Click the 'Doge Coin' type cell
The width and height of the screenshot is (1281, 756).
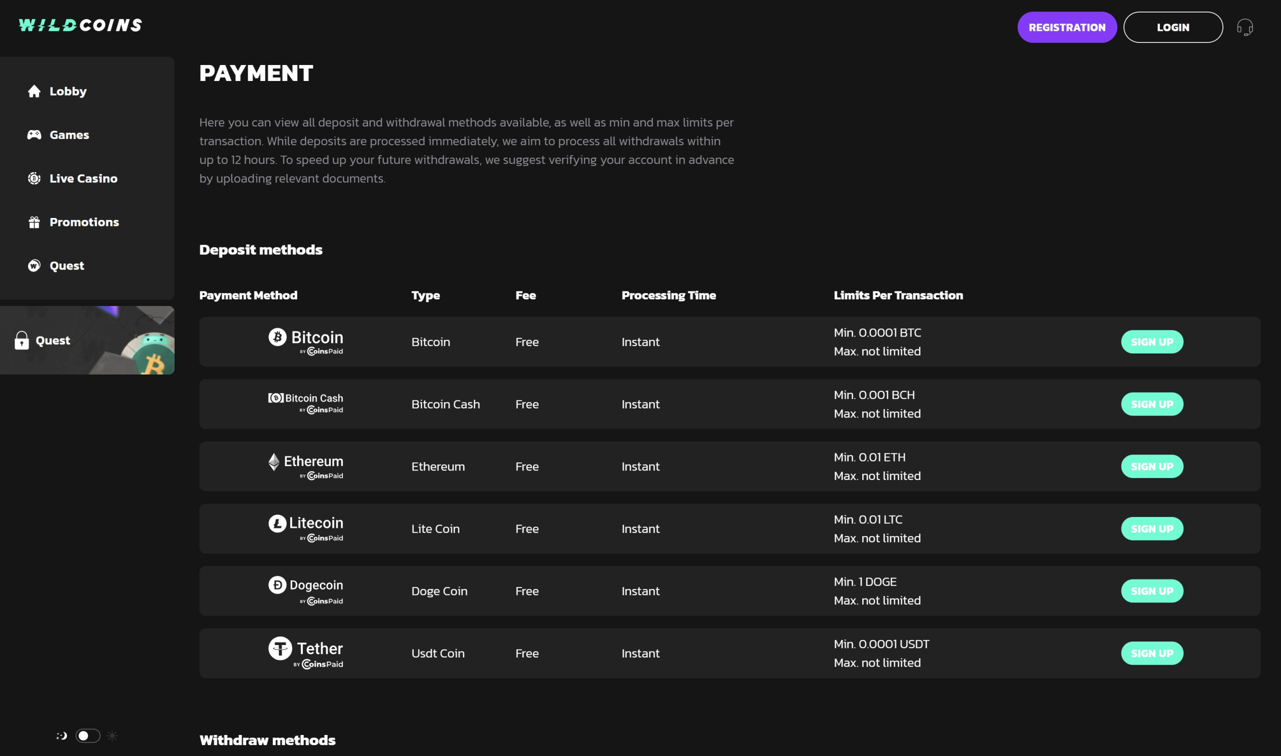(x=439, y=591)
